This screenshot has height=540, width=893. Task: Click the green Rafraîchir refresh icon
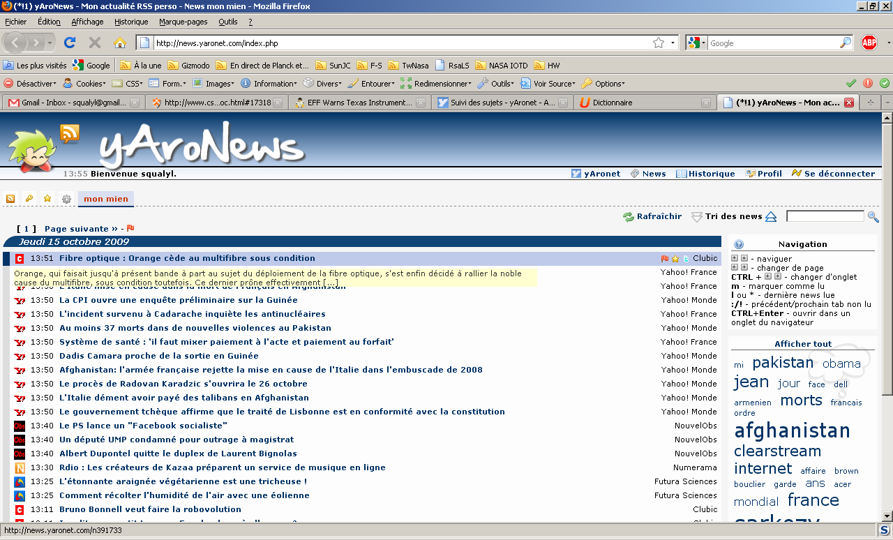pyautogui.click(x=628, y=217)
